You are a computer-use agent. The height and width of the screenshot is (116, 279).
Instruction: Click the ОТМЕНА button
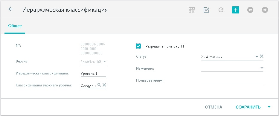(214, 107)
